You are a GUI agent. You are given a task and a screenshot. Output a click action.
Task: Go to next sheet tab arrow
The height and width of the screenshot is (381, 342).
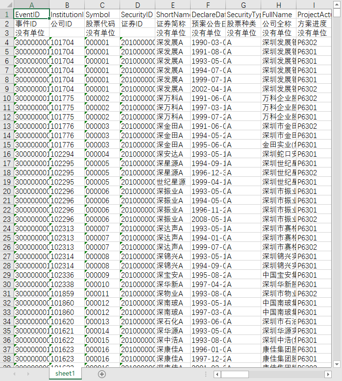click(28, 374)
